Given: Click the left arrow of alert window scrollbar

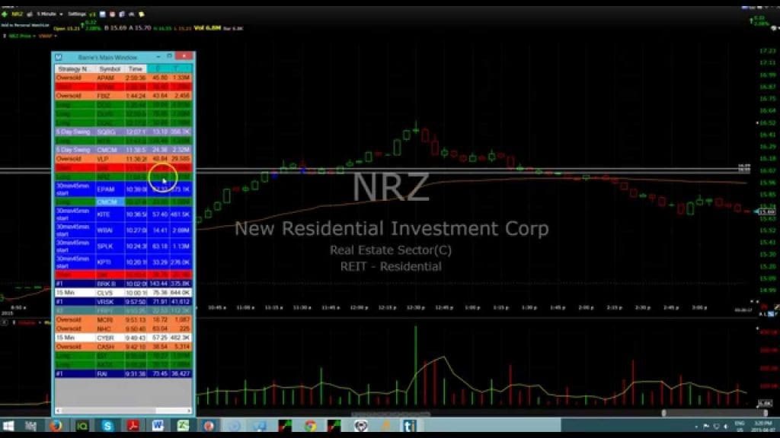Looking at the screenshot, I should (x=58, y=411).
